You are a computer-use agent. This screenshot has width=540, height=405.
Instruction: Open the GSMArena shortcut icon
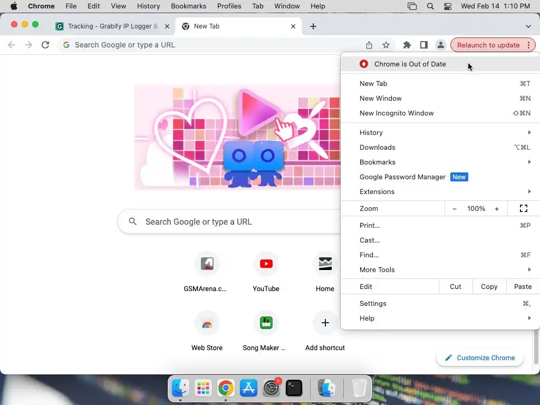tap(207, 264)
